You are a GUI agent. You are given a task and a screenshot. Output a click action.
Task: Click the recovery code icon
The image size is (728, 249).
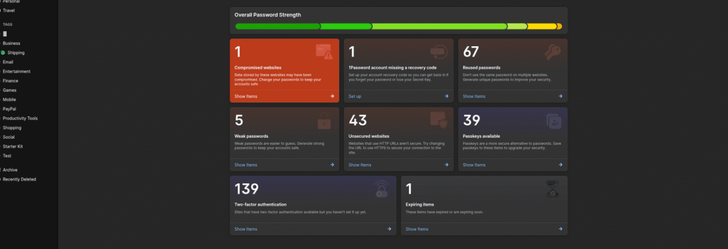(x=438, y=52)
